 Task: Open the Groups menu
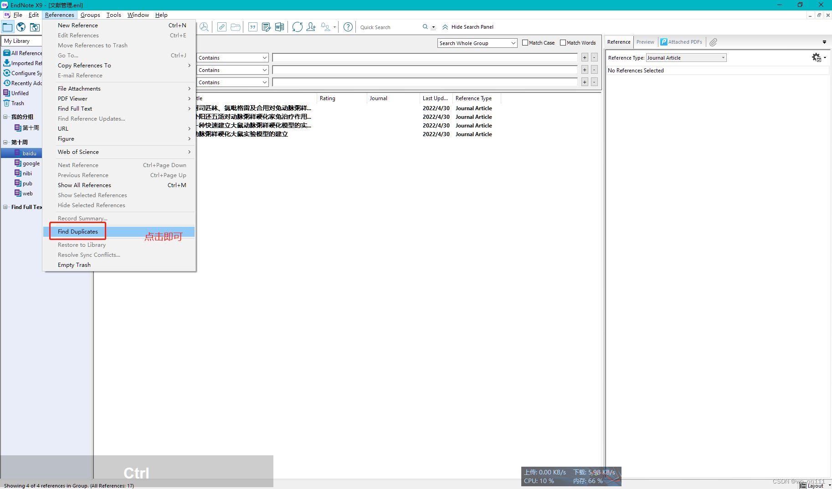[x=90, y=15]
